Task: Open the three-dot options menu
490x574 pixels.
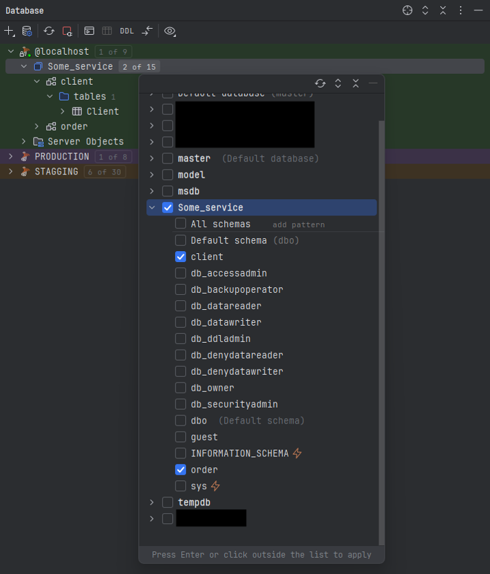Action: 461,10
